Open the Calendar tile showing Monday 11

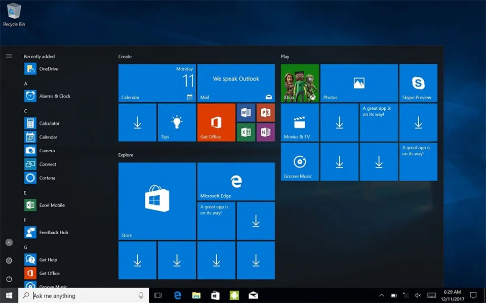pos(157,83)
